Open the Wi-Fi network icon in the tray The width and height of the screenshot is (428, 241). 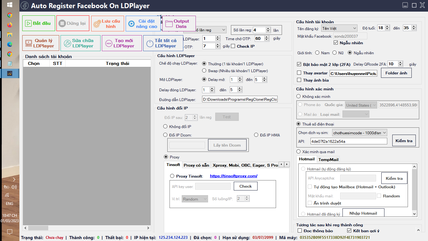7,195
